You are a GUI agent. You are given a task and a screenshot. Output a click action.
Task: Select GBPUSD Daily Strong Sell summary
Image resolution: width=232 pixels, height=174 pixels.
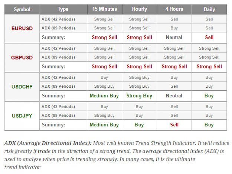pos(209,67)
